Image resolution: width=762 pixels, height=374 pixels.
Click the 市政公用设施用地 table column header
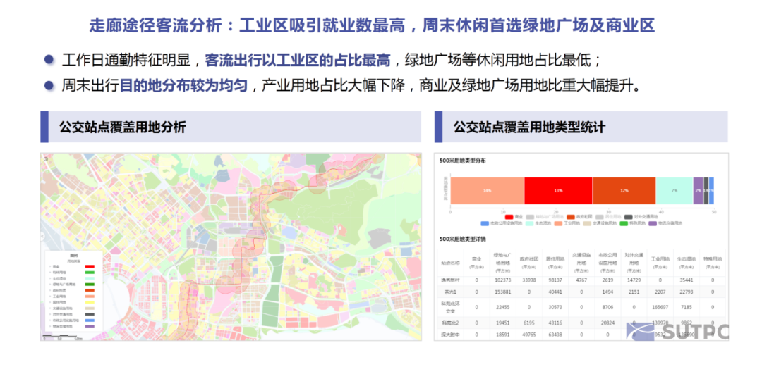click(x=607, y=262)
